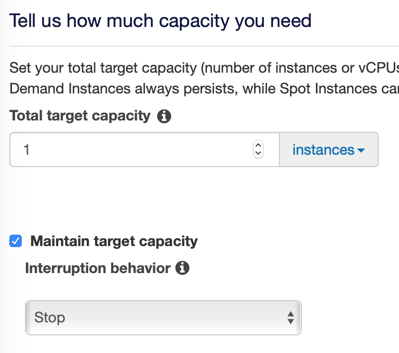
Task: Click the arrows on the Stop select box
Action: (x=290, y=318)
